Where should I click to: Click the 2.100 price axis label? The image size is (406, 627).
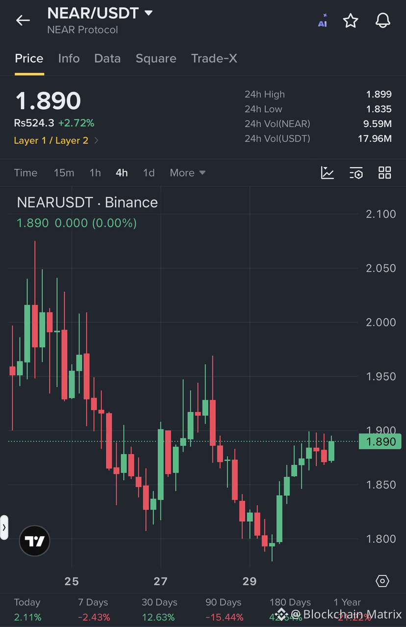click(381, 214)
